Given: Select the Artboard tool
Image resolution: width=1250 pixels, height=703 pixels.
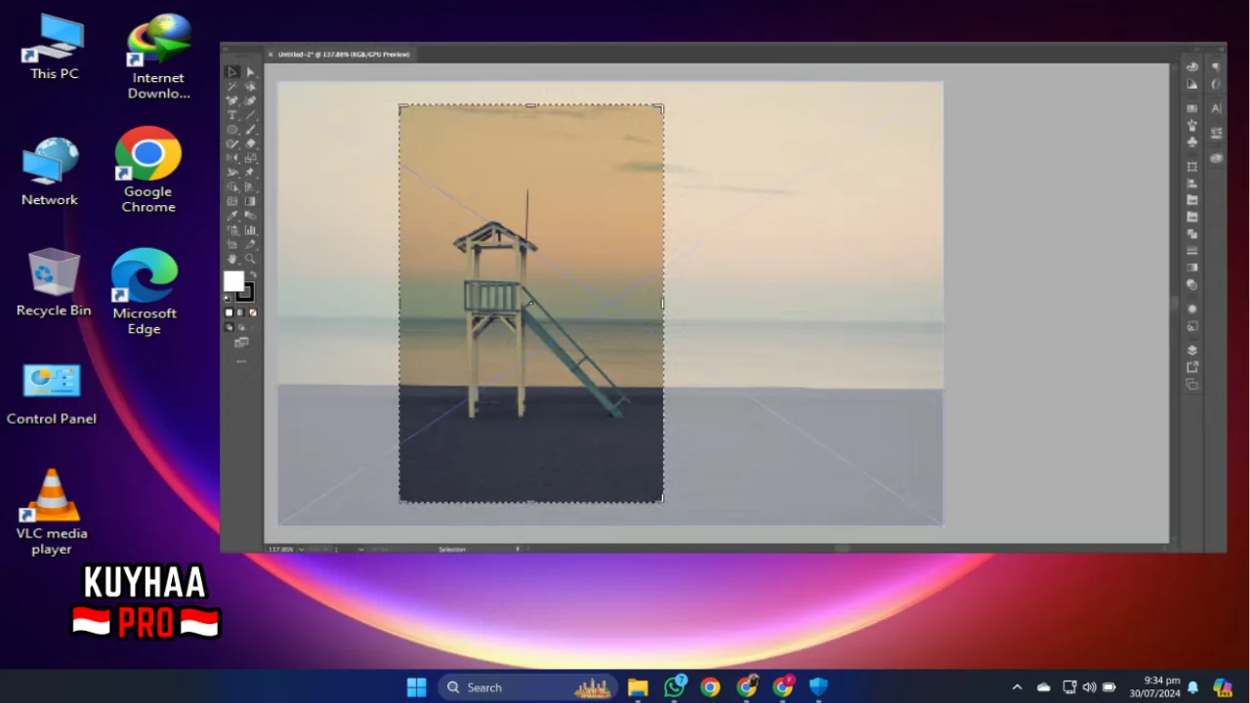Looking at the screenshot, I should (x=231, y=245).
